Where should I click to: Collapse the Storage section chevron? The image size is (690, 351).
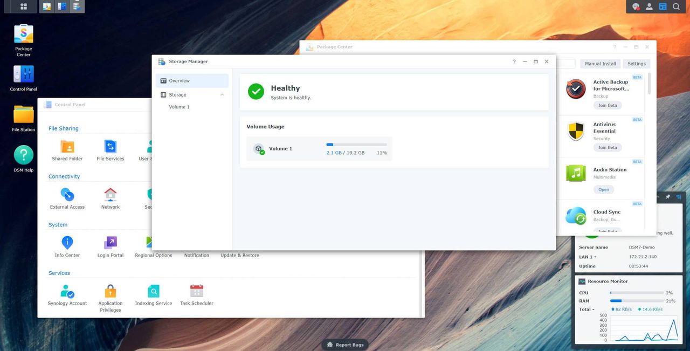coord(222,95)
